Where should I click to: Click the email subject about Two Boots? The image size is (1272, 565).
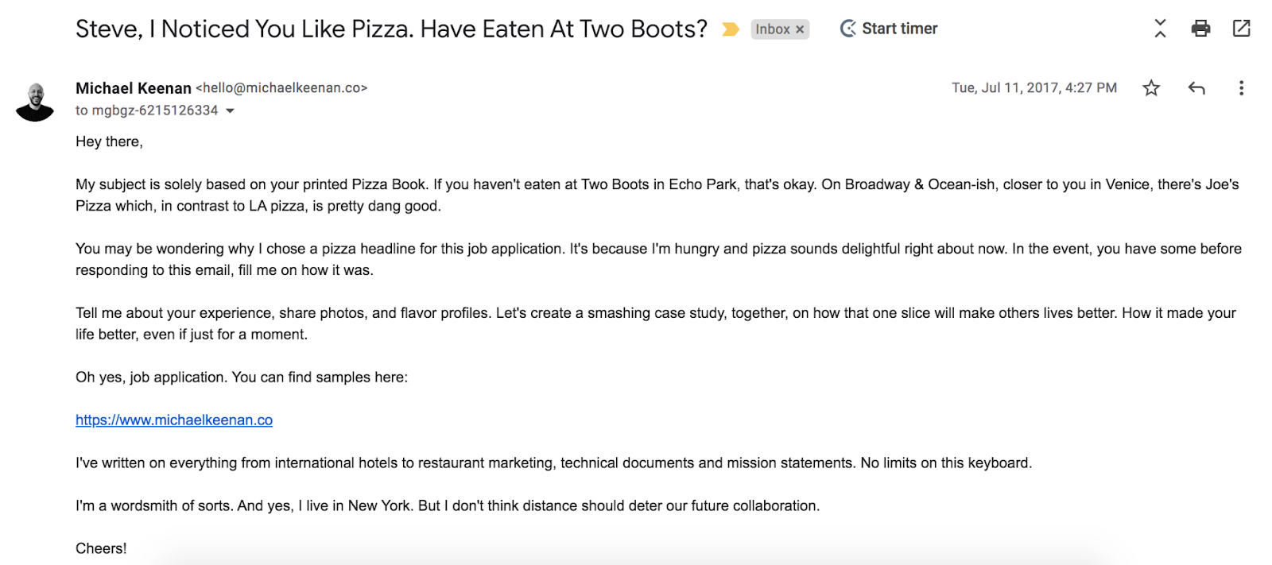click(x=391, y=29)
